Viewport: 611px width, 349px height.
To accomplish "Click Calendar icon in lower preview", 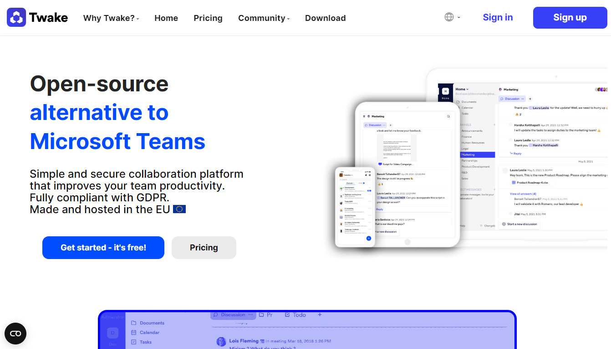I will click(x=134, y=332).
